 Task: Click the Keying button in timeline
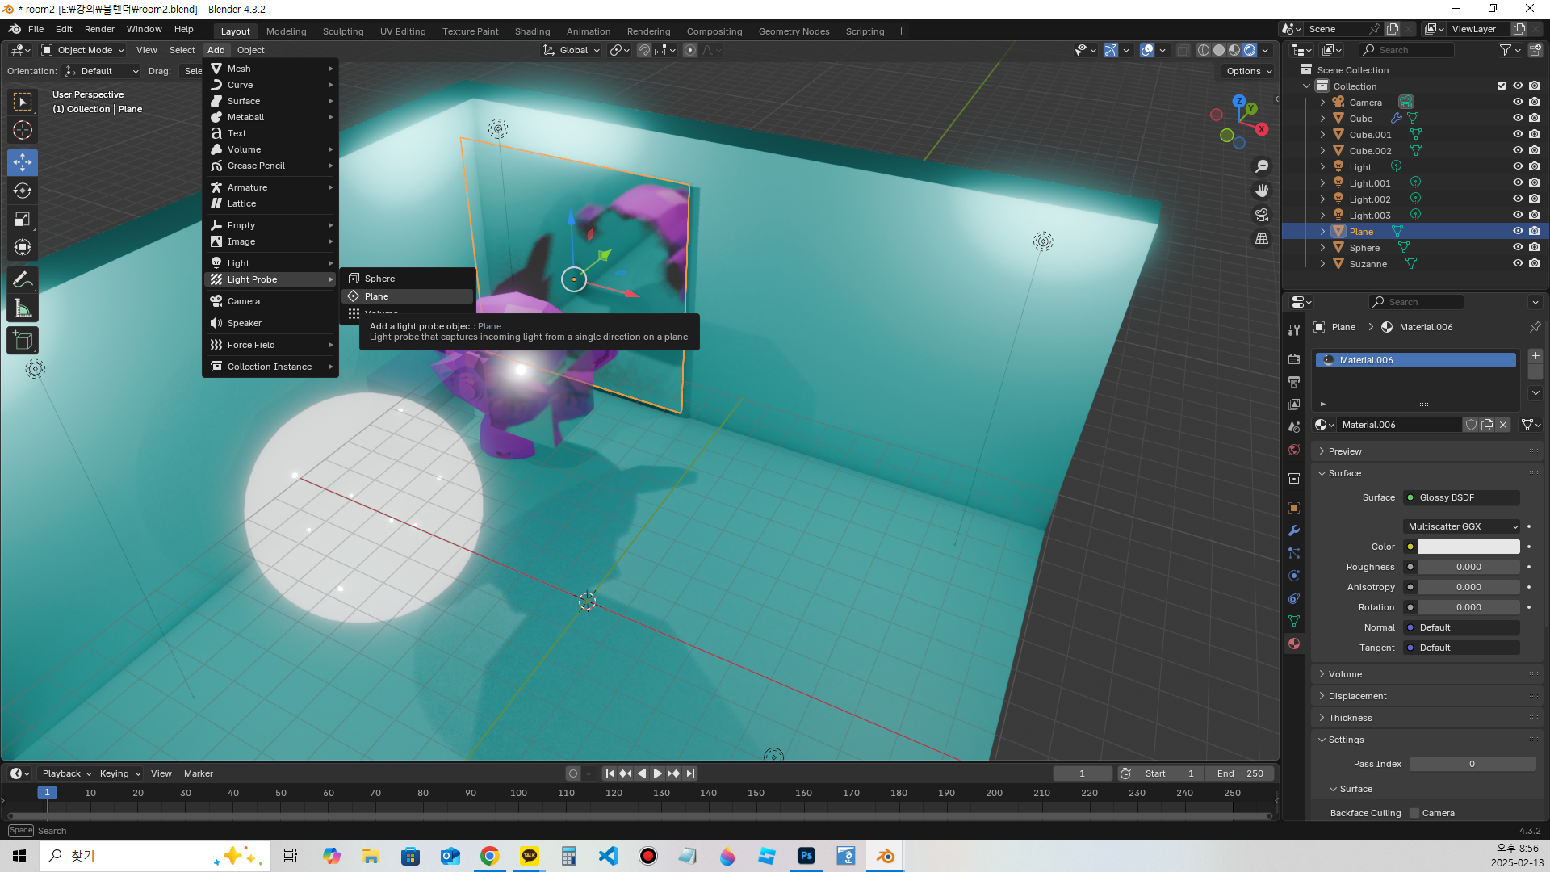(x=119, y=773)
